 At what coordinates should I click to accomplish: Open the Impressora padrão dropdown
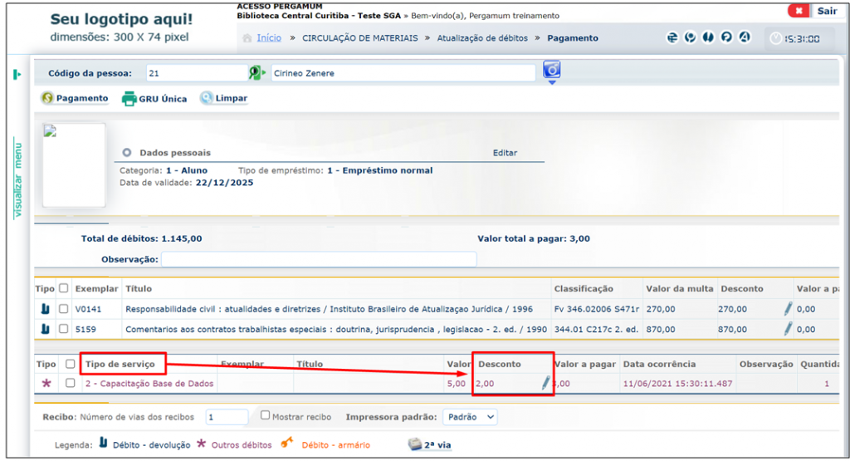[470, 417]
